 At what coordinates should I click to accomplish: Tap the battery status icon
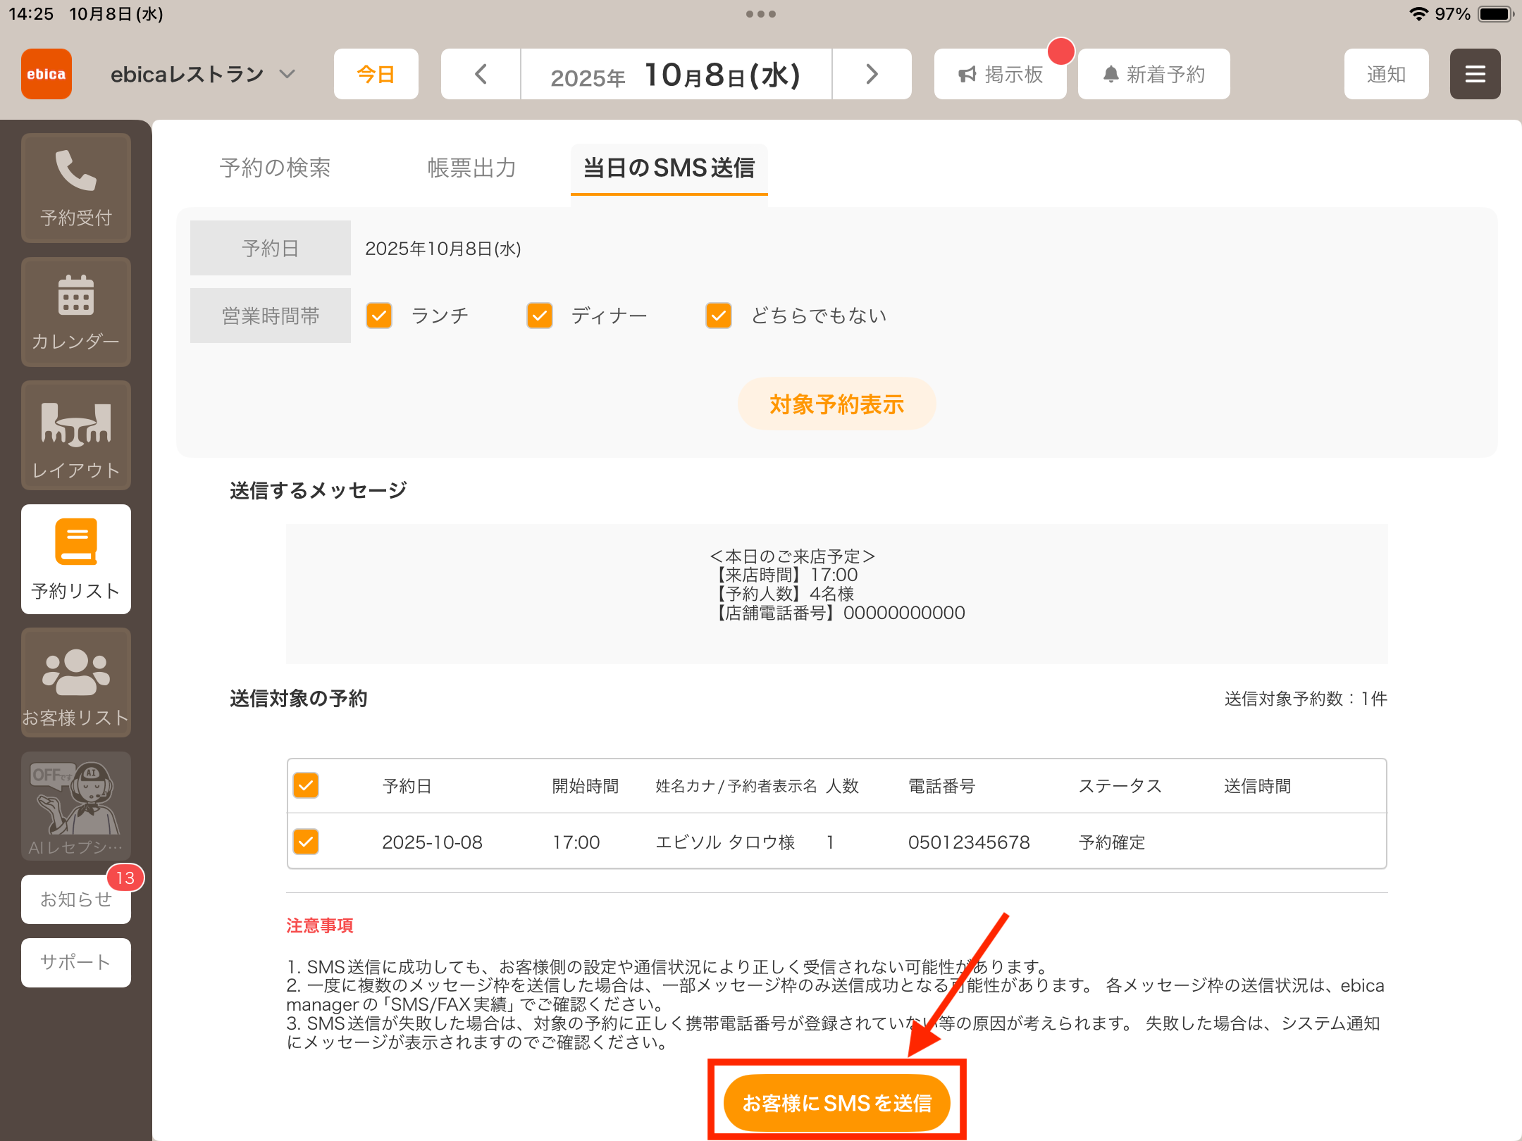1495,14
